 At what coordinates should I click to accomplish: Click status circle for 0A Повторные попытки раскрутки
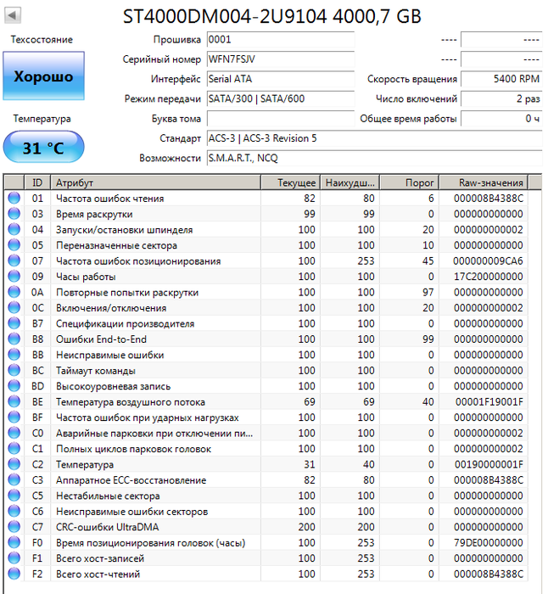pyautogui.click(x=14, y=292)
